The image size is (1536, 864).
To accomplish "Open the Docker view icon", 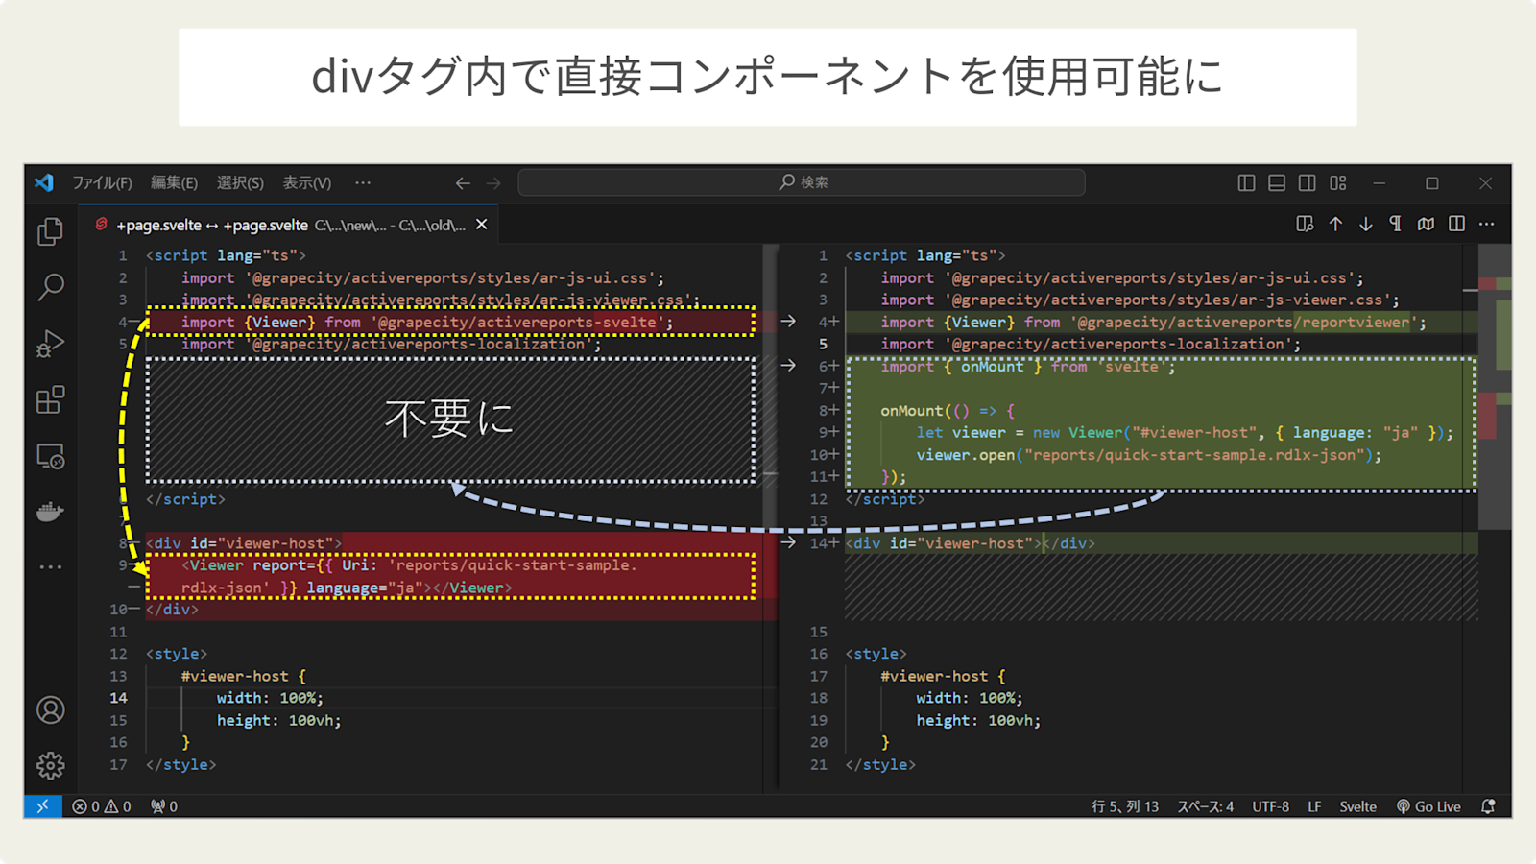I will point(50,512).
